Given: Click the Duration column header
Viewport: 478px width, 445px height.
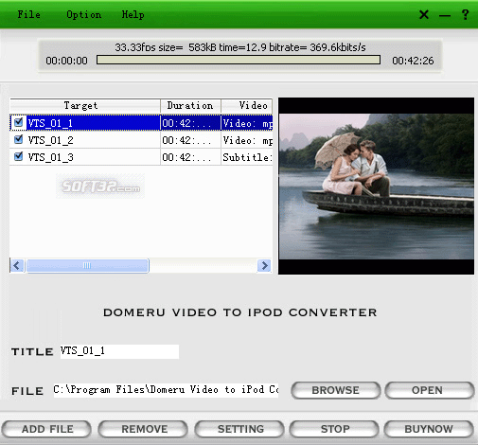Looking at the screenshot, I should tap(190, 105).
